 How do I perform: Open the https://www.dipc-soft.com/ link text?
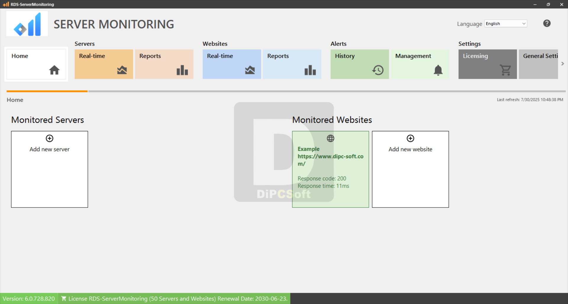(x=330, y=160)
